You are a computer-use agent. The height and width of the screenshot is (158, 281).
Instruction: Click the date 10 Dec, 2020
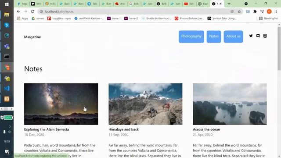click(34, 135)
